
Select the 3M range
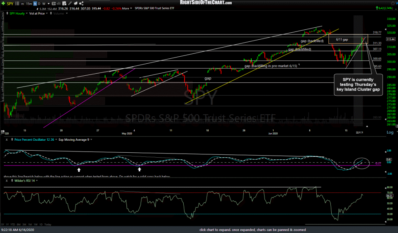coord(24,224)
